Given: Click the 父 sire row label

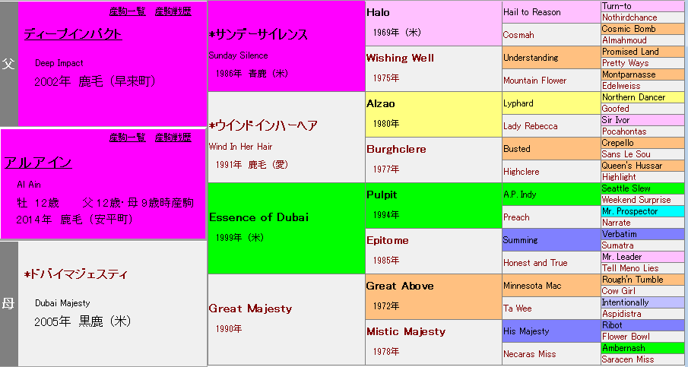Looking at the screenshot, I should (x=8, y=64).
